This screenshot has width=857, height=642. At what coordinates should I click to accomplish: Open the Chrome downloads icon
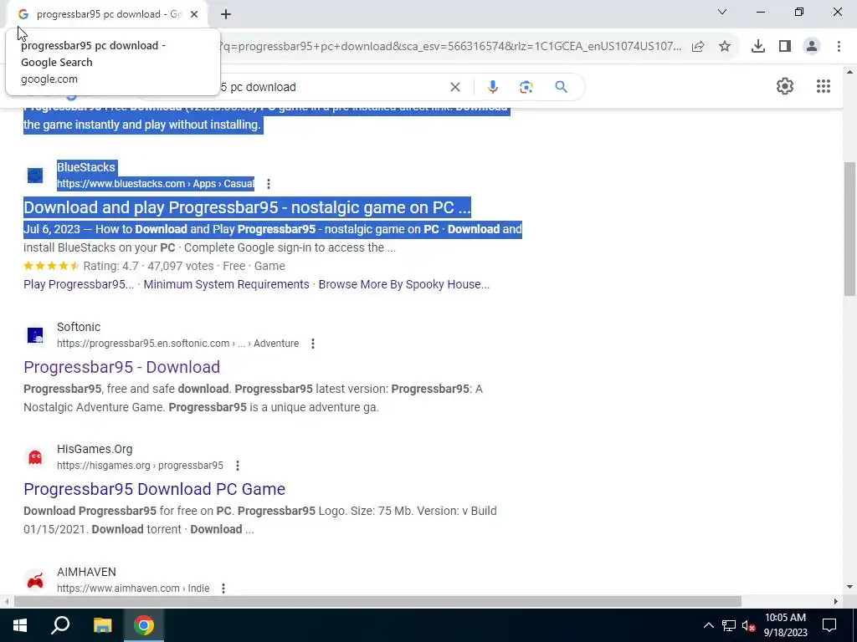click(758, 47)
